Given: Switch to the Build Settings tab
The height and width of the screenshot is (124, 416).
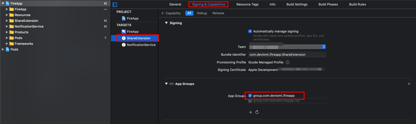Looking at the screenshot, I should tap(297, 4).
